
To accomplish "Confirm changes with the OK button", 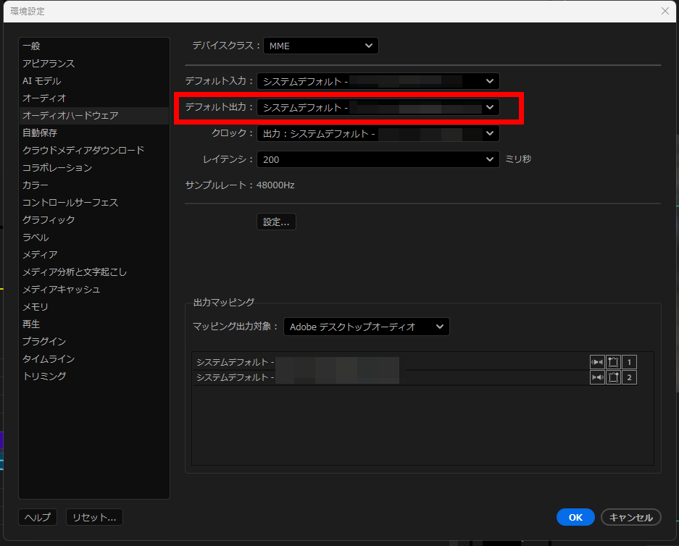I will click(575, 517).
